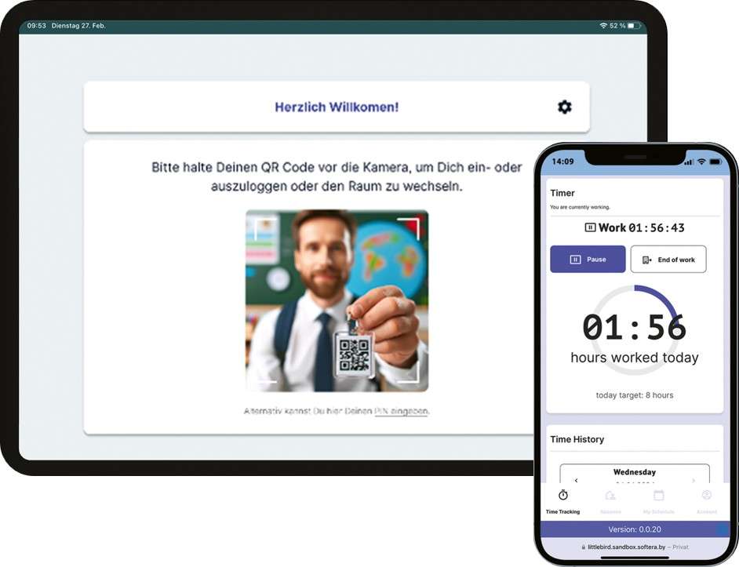Click the exit icon on End of work
Screen dimensions: 739x567
(x=646, y=259)
